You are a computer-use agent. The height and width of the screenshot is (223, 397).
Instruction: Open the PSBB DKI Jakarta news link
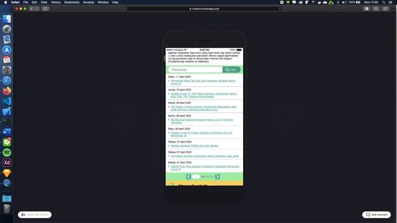coord(194,146)
